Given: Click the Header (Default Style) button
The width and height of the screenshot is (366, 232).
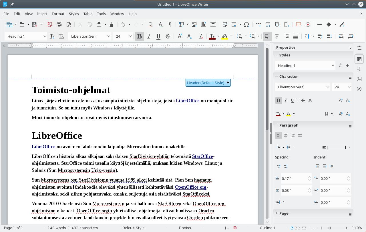Looking at the screenshot, I should click(x=206, y=83).
